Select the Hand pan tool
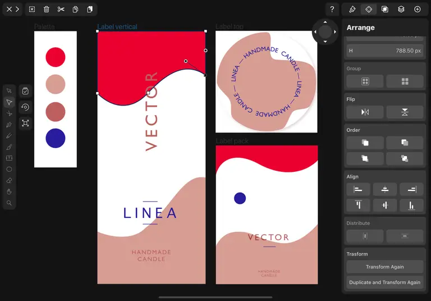This screenshot has width=431, height=301. [x=9, y=191]
